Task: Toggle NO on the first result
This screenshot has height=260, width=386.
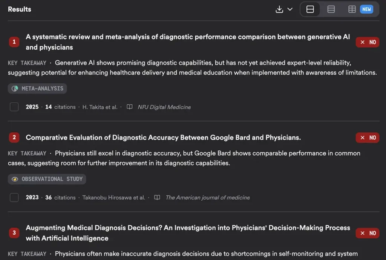Action: [x=367, y=42]
